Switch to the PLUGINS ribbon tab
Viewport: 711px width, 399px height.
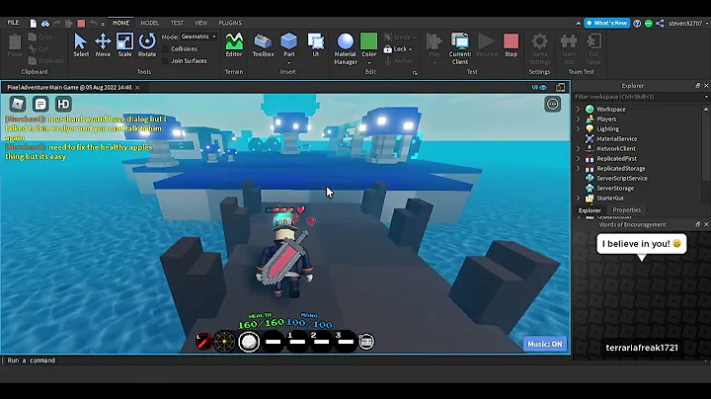(x=230, y=23)
